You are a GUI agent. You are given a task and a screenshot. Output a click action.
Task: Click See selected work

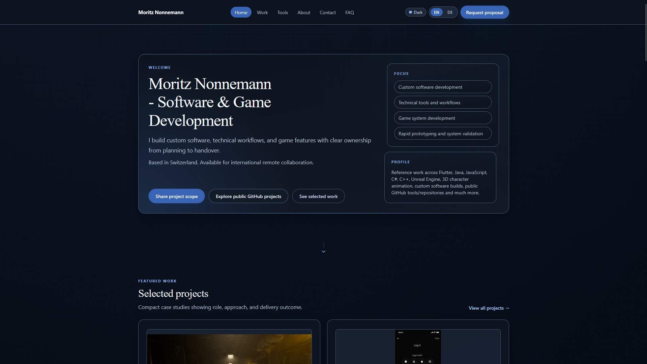318,196
